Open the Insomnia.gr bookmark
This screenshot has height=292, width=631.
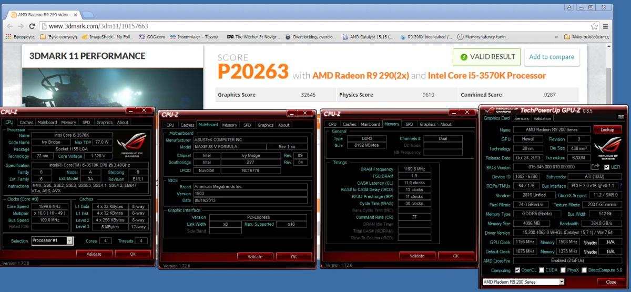pyautogui.click(x=196, y=37)
